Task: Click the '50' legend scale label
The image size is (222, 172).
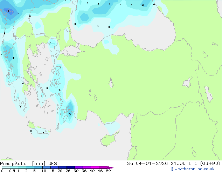Action: click(x=109, y=171)
